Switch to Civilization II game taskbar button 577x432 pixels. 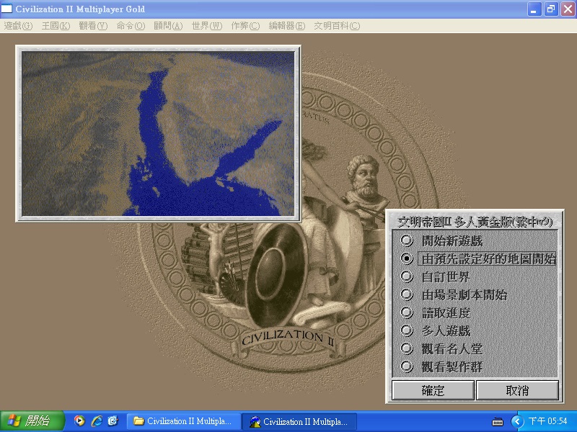click(x=299, y=421)
